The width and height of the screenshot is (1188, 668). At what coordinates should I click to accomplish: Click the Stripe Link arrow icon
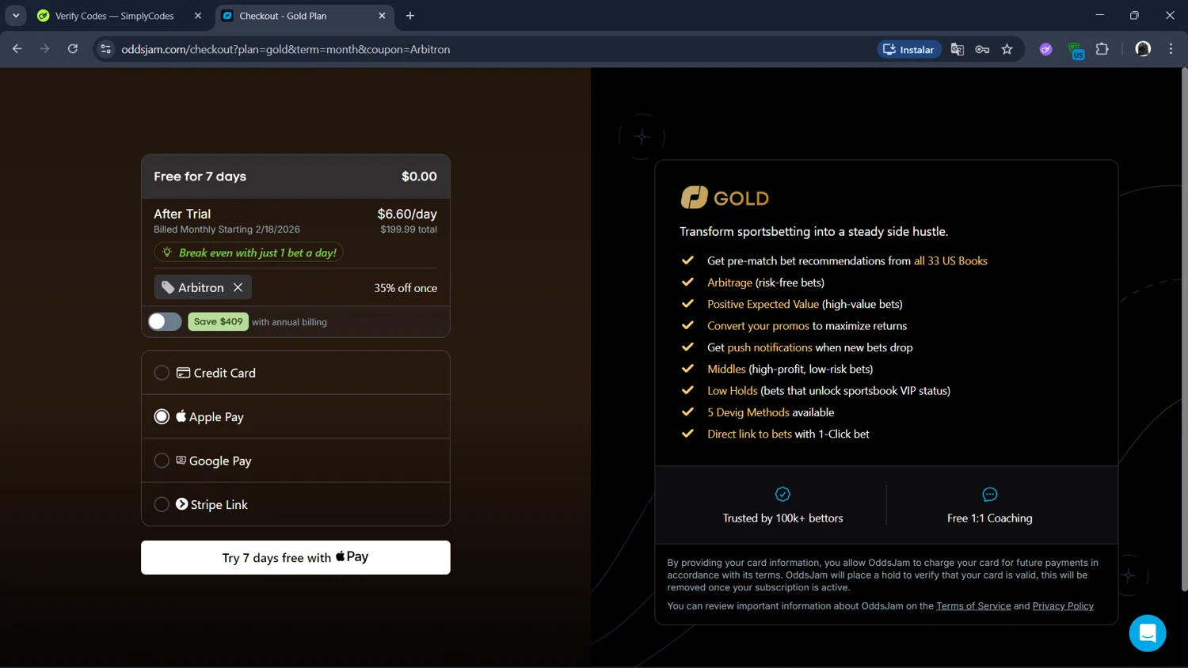click(x=181, y=504)
